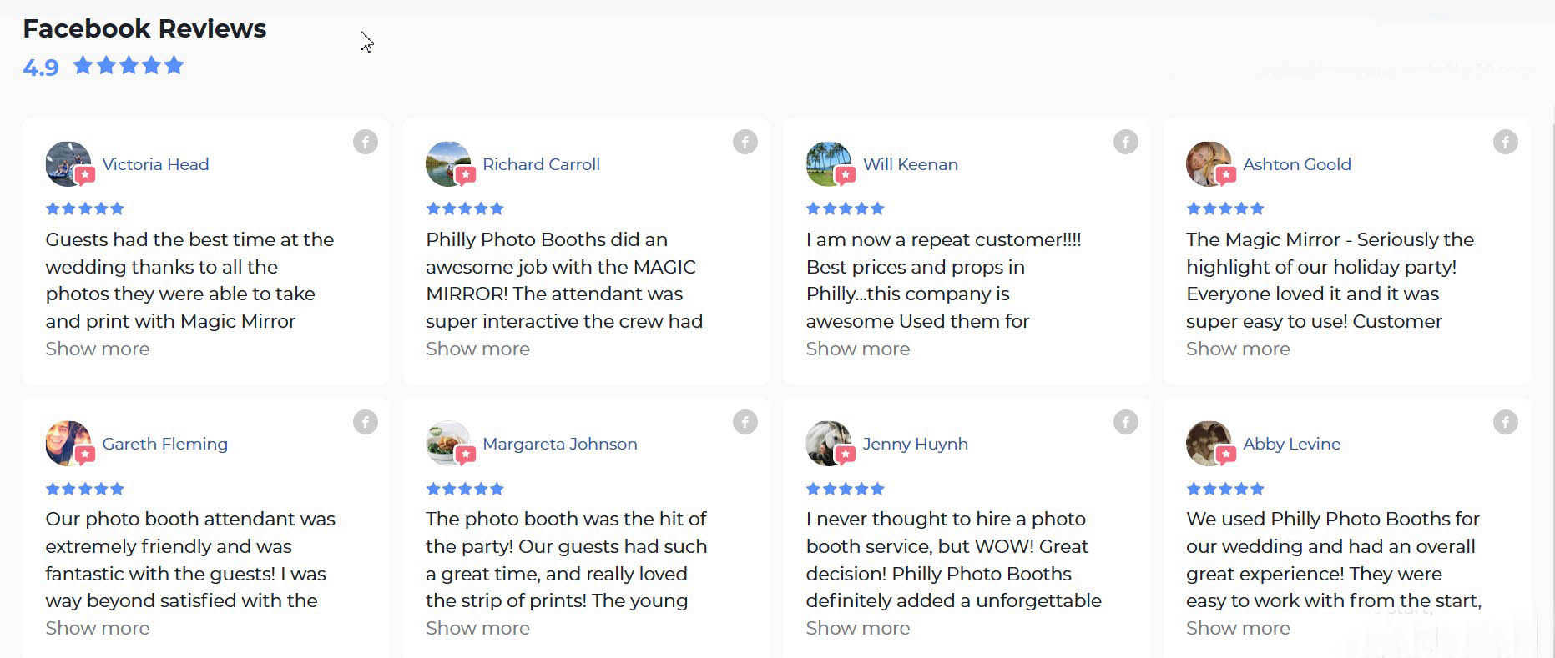Click the Facebook Reviews heading
This screenshot has width=1555, height=658.
(x=144, y=28)
